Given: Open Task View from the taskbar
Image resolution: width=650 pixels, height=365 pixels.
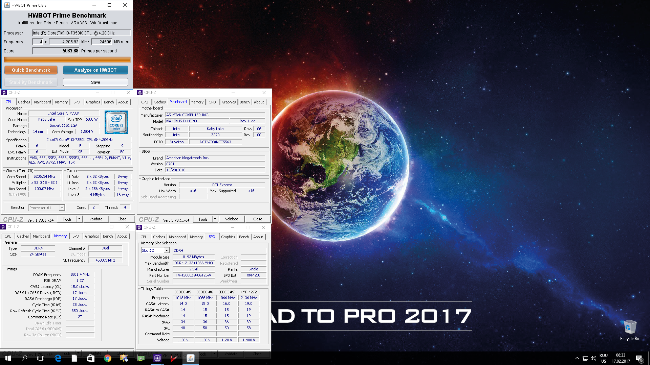Looking at the screenshot, I should pyautogui.click(x=41, y=358).
